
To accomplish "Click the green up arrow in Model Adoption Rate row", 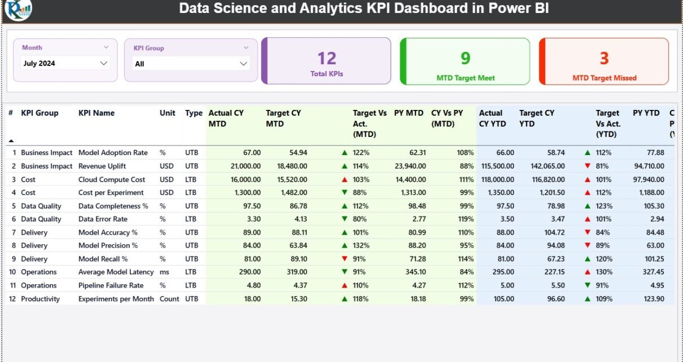I will (344, 153).
